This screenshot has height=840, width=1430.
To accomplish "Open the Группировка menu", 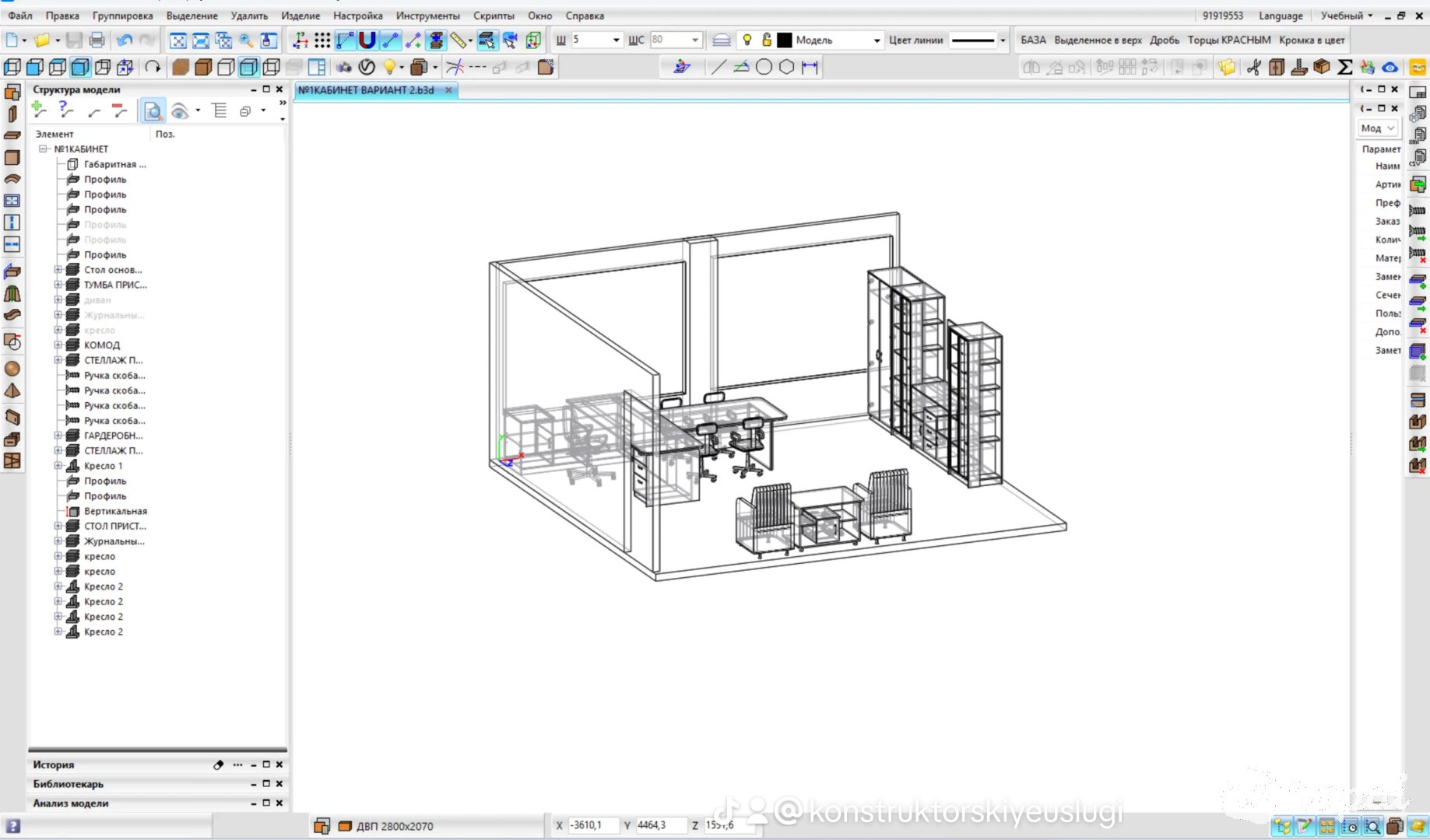I will tap(123, 16).
